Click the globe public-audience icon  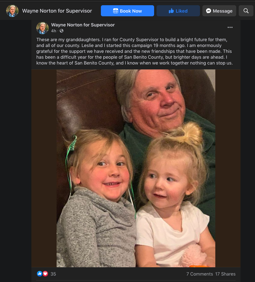[62, 31]
